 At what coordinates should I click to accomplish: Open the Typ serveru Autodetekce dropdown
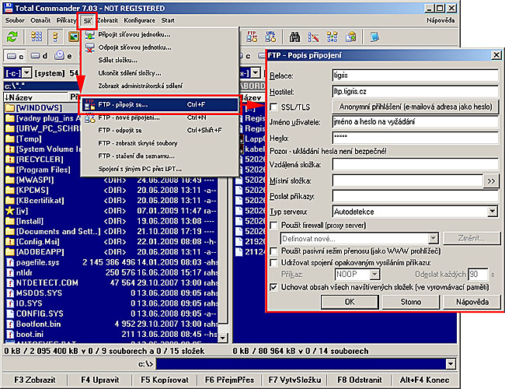492,212
